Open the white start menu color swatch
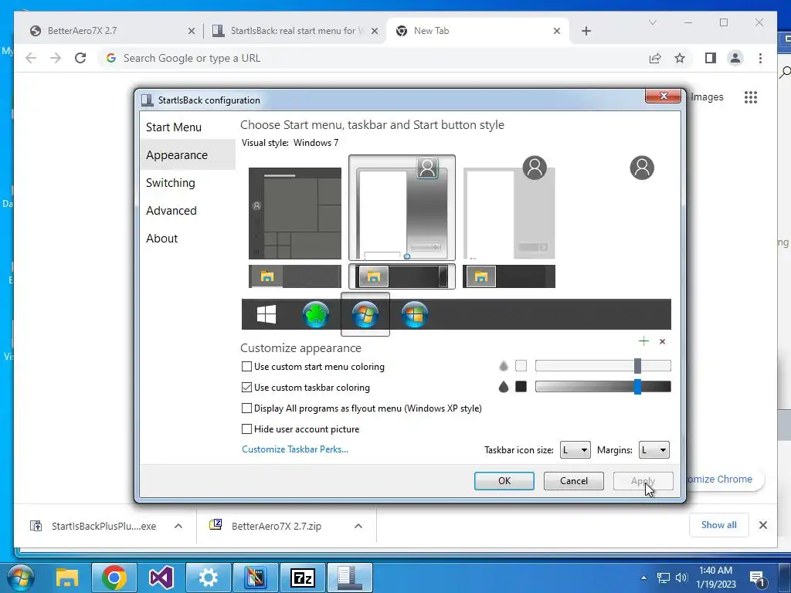Screen dimensions: 791x593 (521, 365)
